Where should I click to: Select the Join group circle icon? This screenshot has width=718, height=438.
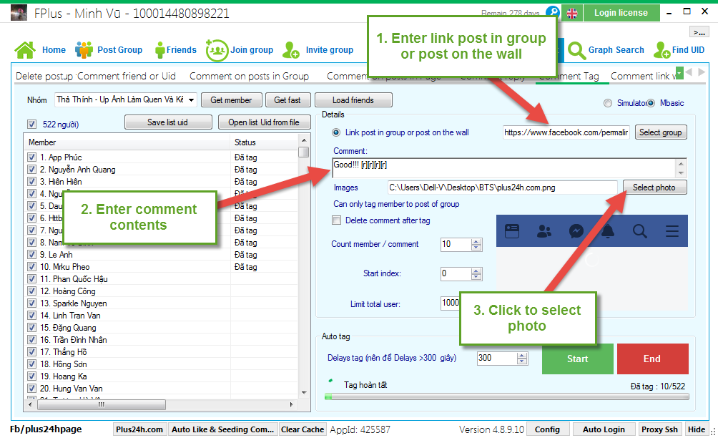click(x=217, y=50)
